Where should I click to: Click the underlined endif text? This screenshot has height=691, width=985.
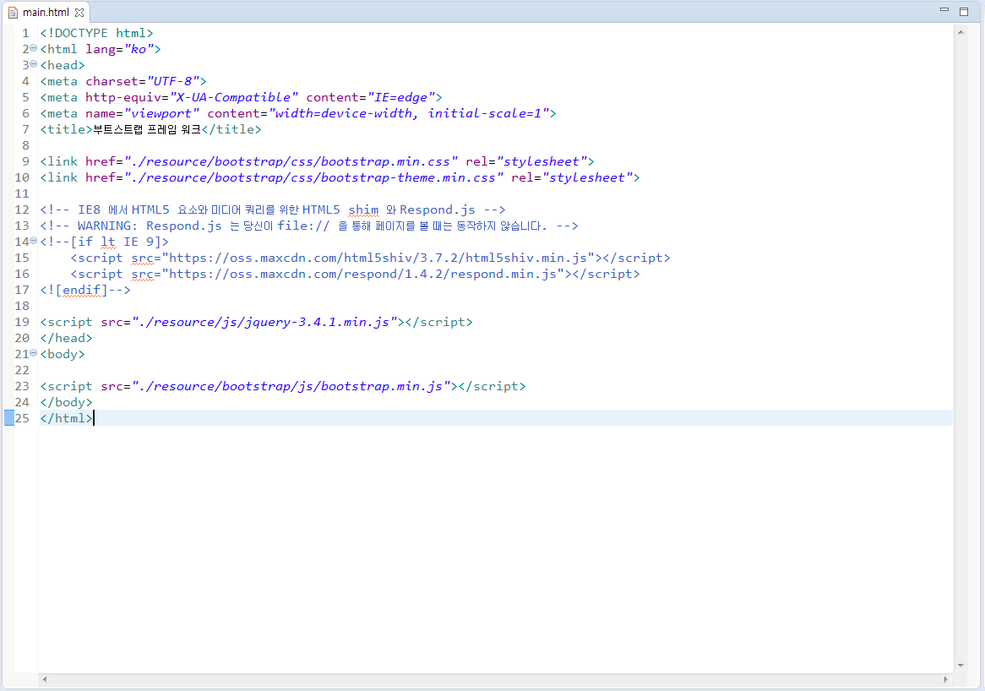tap(82, 291)
